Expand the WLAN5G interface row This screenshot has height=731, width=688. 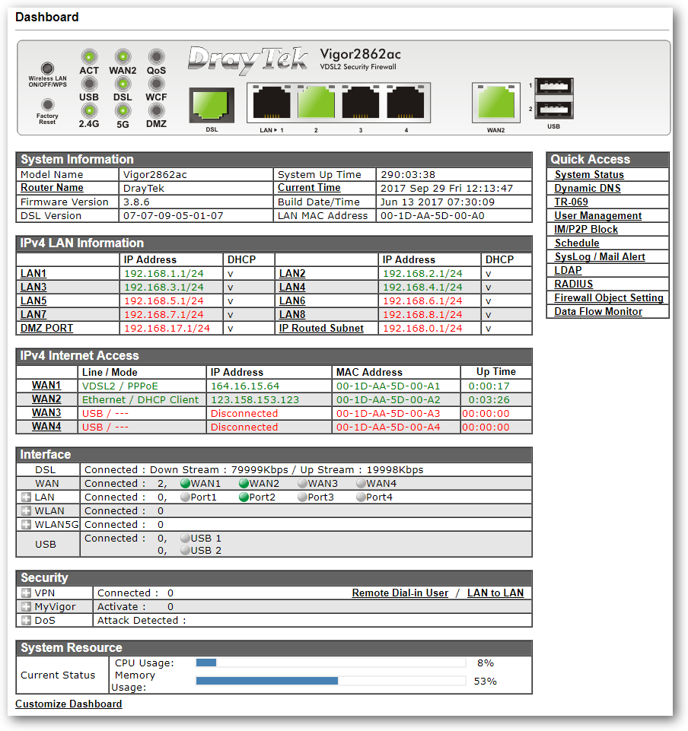coord(27,524)
